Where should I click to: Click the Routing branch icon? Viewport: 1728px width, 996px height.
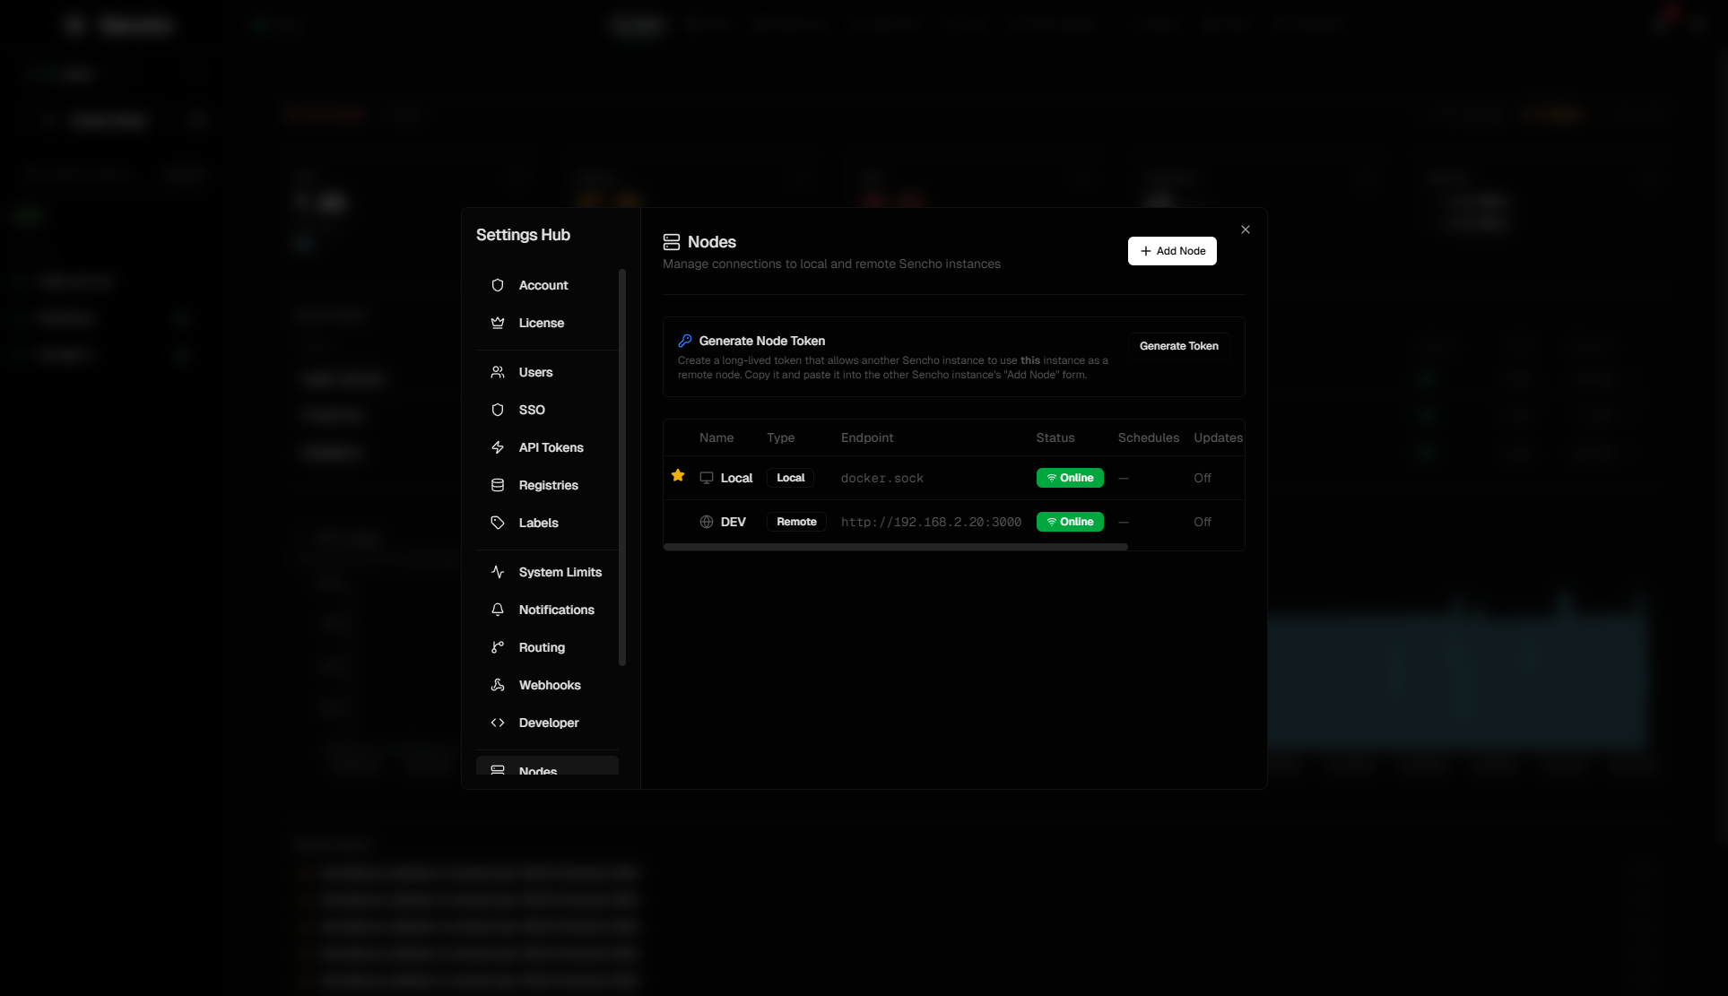tap(498, 647)
